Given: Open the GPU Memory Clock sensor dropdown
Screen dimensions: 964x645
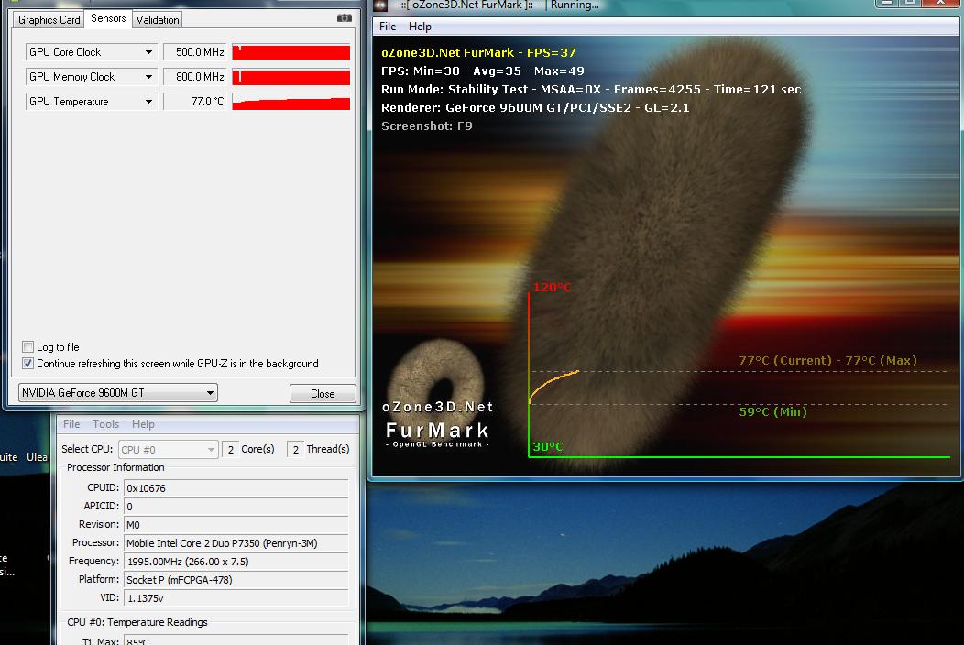Looking at the screenshot, I should coord(148,77).
